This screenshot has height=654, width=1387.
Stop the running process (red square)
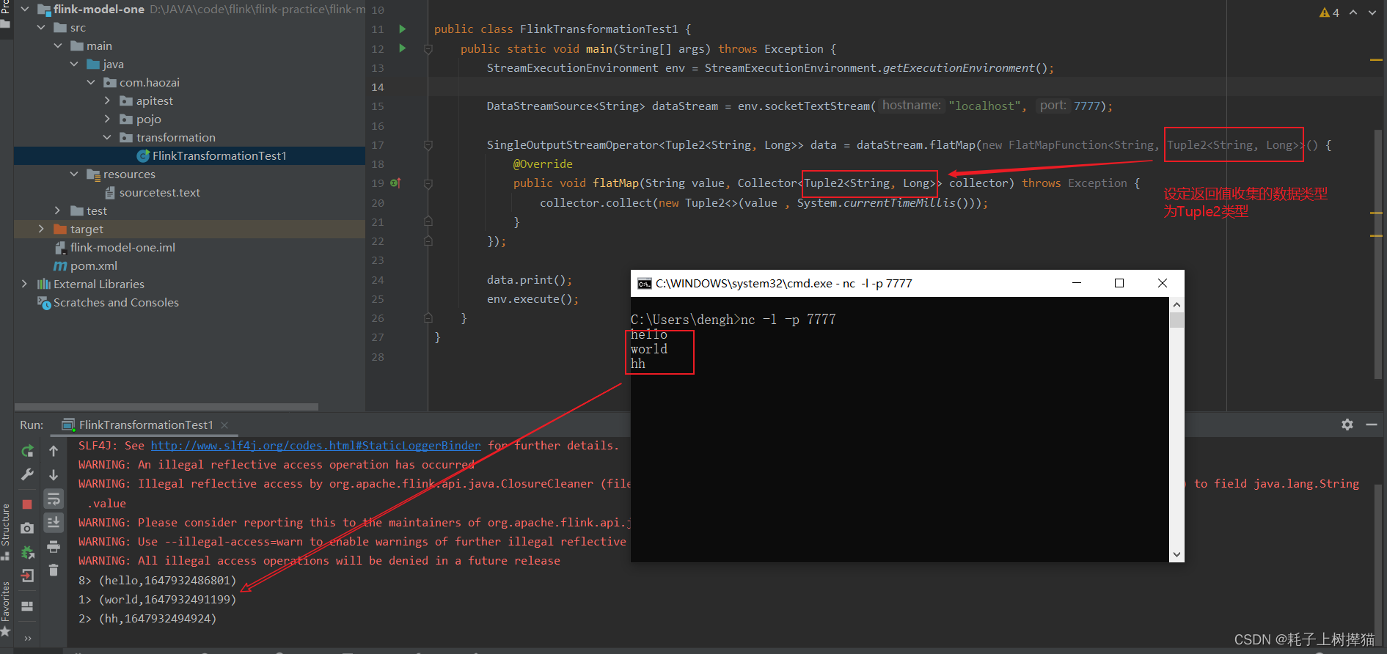click(x=27, y=504)
